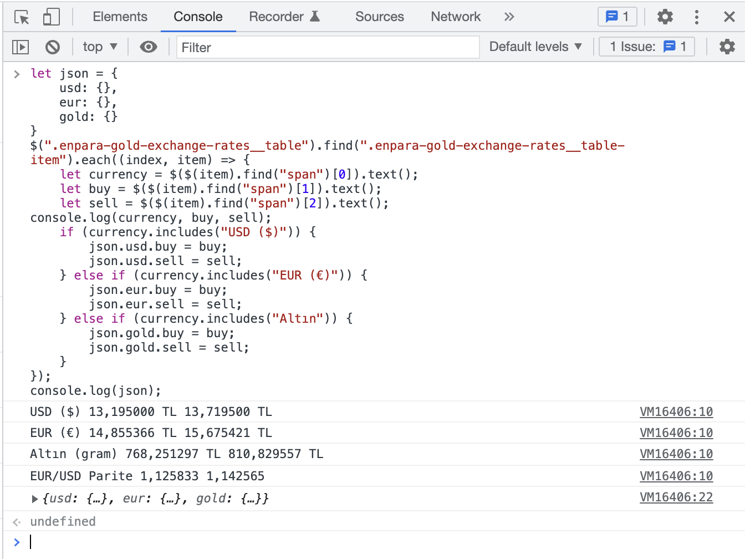Open the Sources tab

(x=380, y=17)
